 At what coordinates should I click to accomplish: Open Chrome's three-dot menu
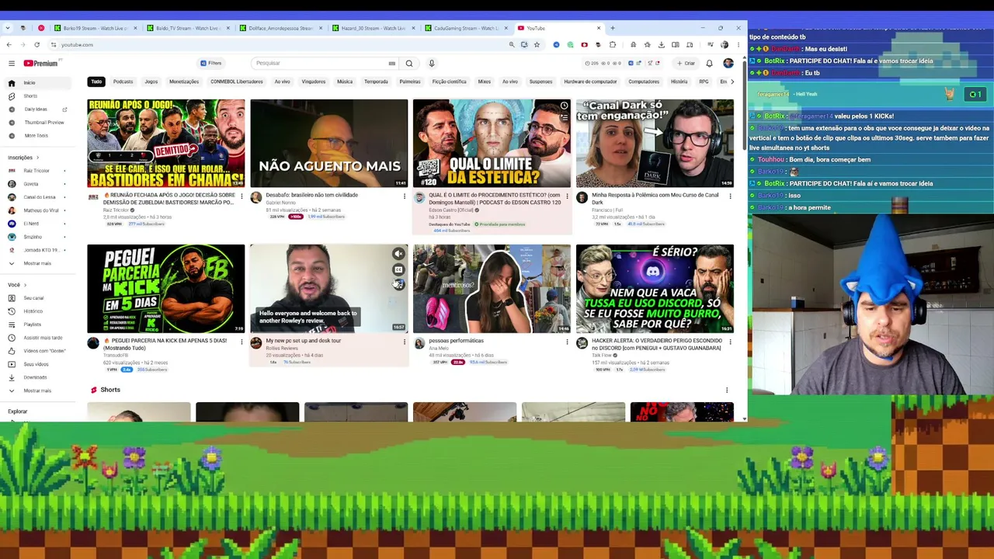coord(739,44)
